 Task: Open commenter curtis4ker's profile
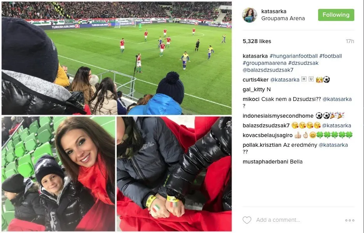coord(255,80)
